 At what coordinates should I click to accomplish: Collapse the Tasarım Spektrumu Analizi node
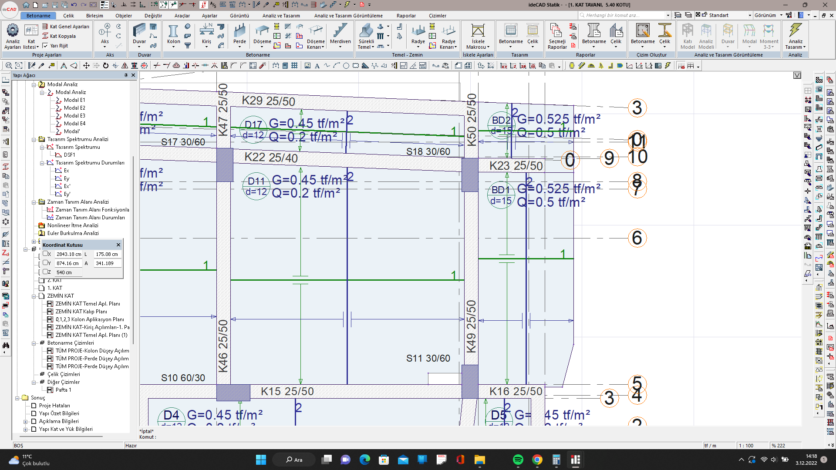click(x=34, y=140)
